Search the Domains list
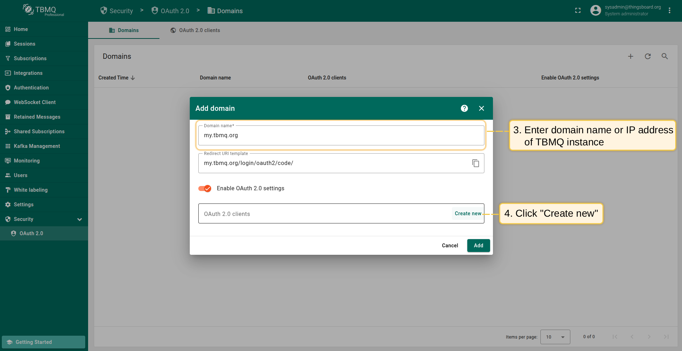The height and width of the screenshot is (351, 682). 665,56
